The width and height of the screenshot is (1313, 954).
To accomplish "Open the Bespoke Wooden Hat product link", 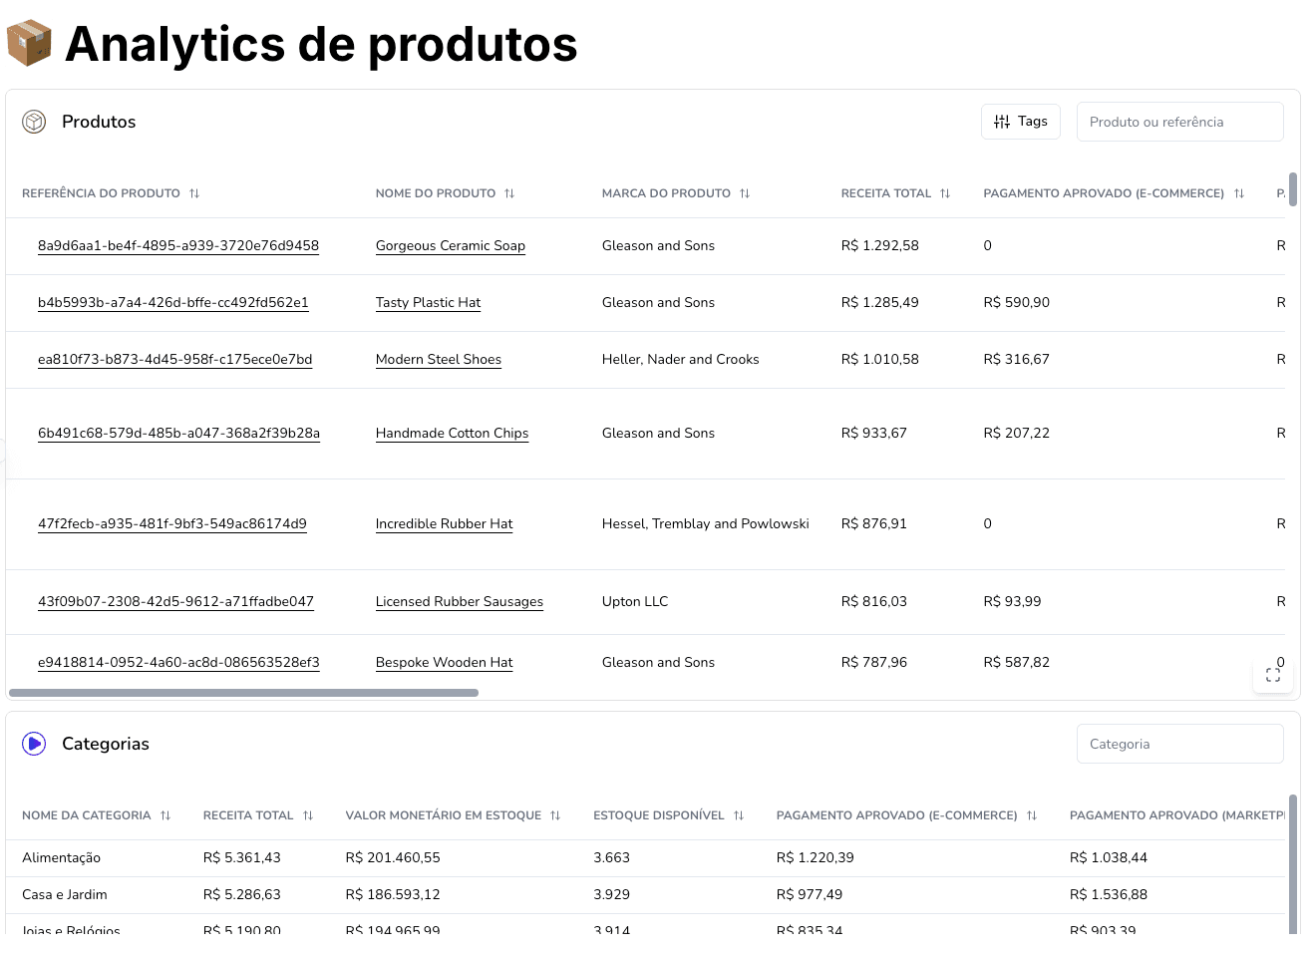I will coord(445,663).
